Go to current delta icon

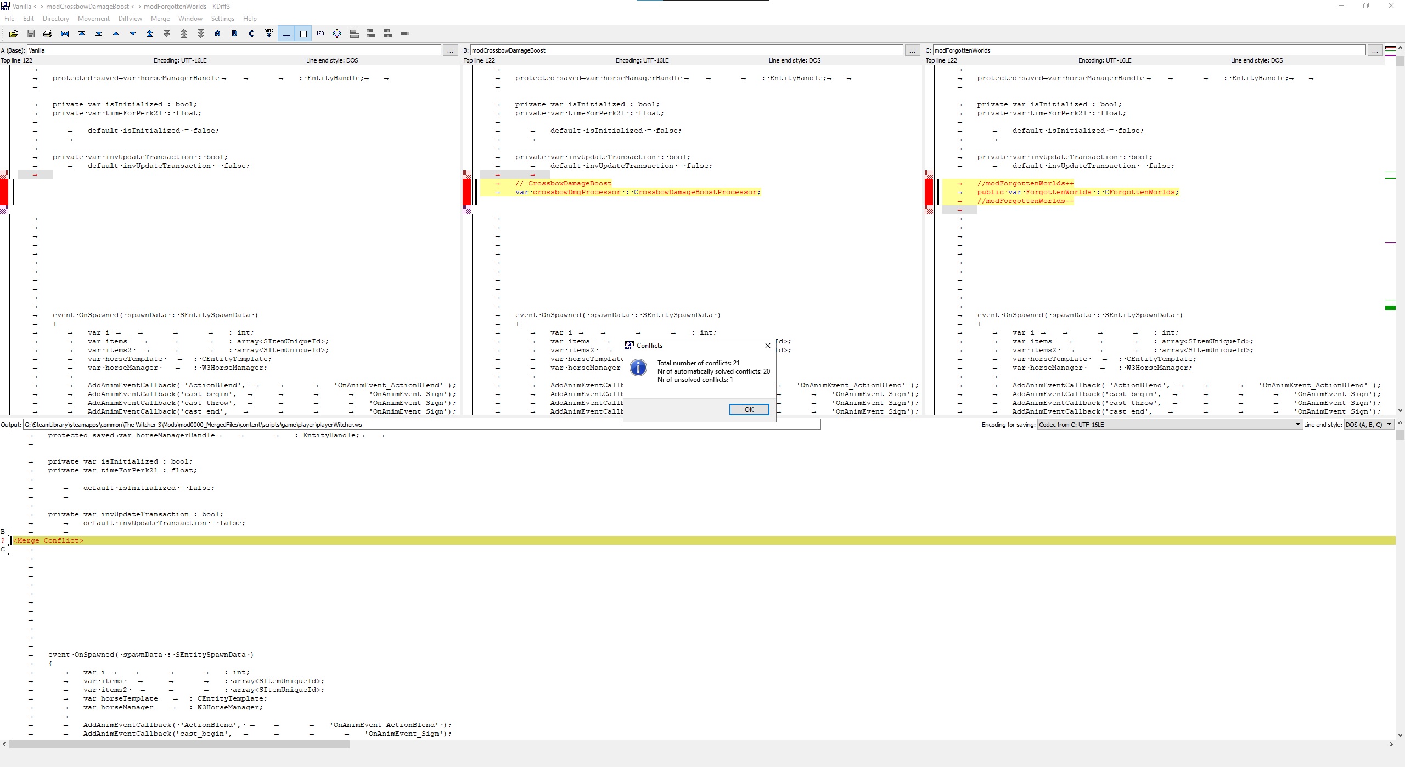coord(65,33)
